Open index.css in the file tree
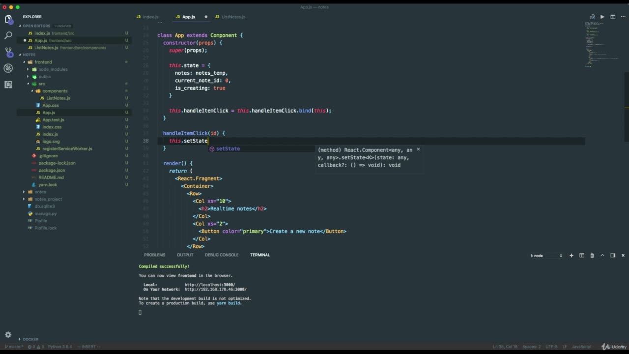Viewport: 629px width, 354px height. point(52,127)
